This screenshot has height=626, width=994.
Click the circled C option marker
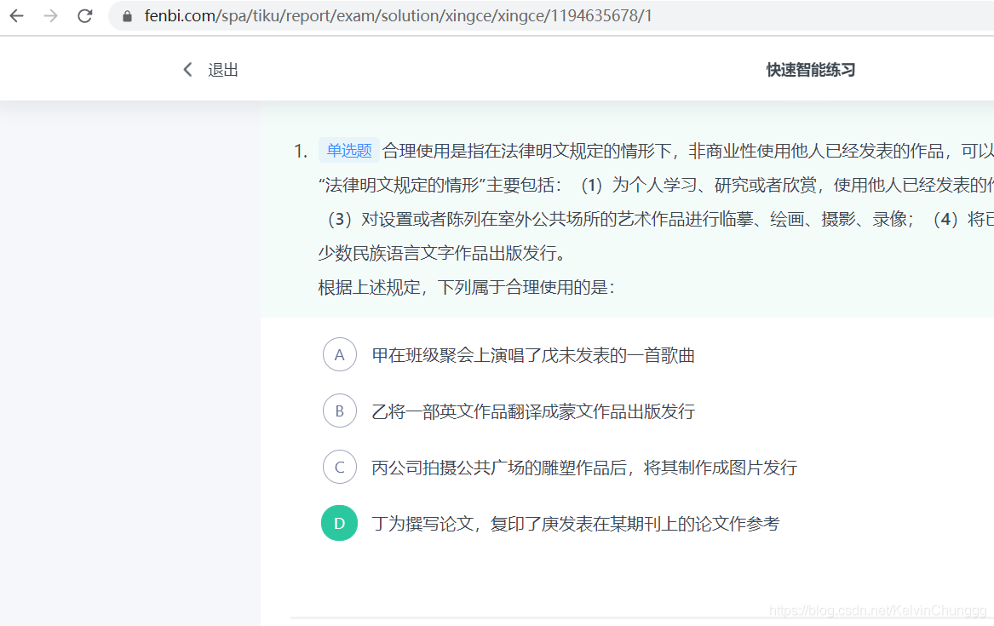339,467
